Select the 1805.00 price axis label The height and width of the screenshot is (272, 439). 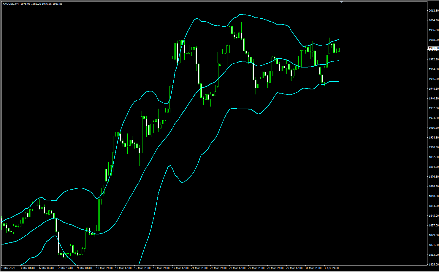[434, 265]
